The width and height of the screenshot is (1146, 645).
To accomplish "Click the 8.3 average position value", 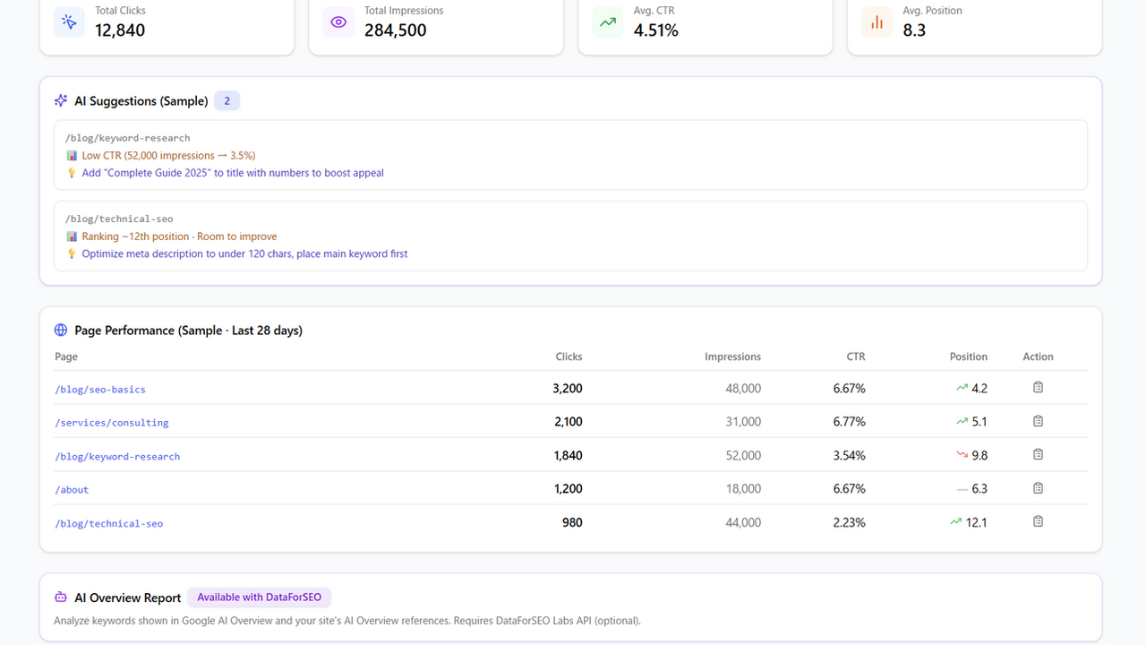I will pos(914,30).
